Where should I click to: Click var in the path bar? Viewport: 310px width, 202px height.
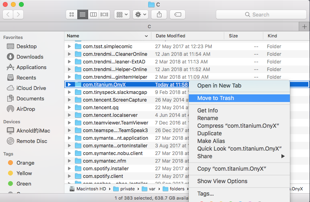point(149,189)
